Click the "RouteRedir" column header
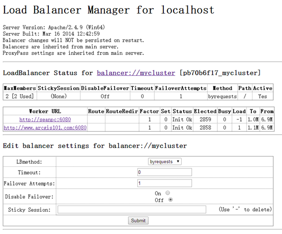This screenshot has width=282, height=234. pos(122,111)
